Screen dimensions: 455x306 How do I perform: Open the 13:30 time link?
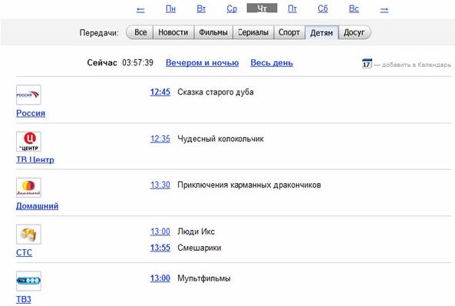160,185
